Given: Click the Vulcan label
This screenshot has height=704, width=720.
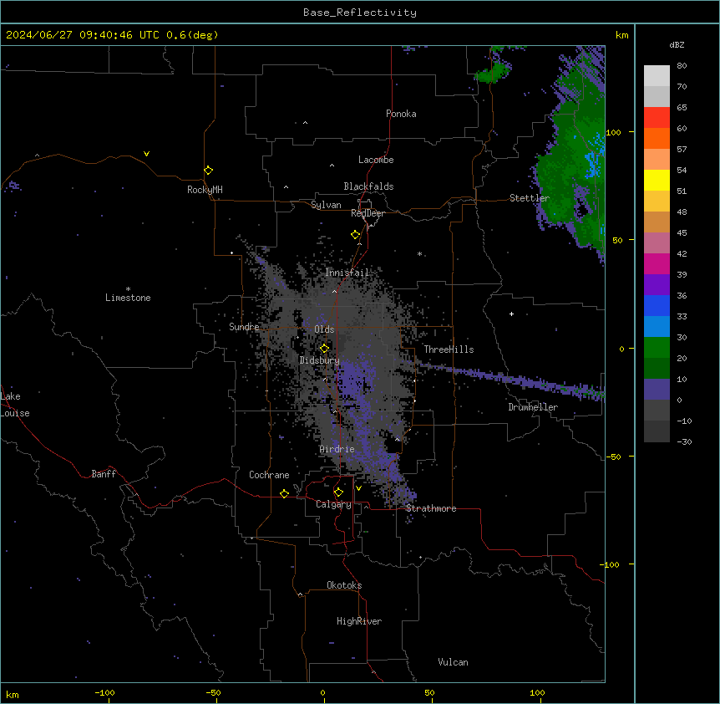Looking at the screenshot, I should [x=453, y=662].
